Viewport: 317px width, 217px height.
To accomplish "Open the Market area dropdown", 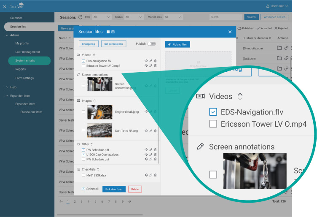I will [173, 17].
